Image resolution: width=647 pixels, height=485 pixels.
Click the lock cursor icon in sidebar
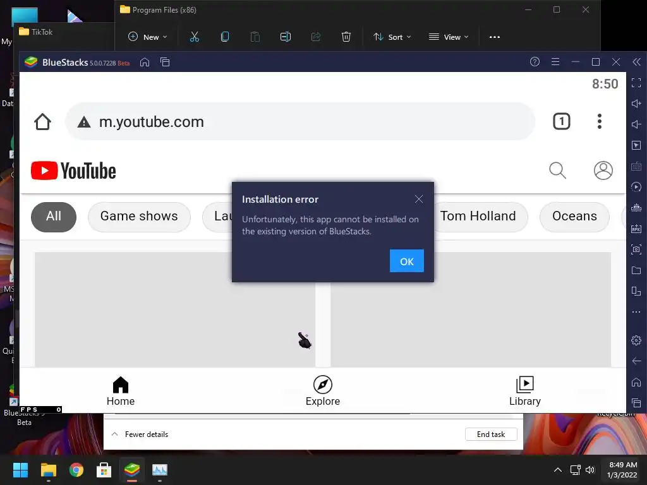(636, 145)
